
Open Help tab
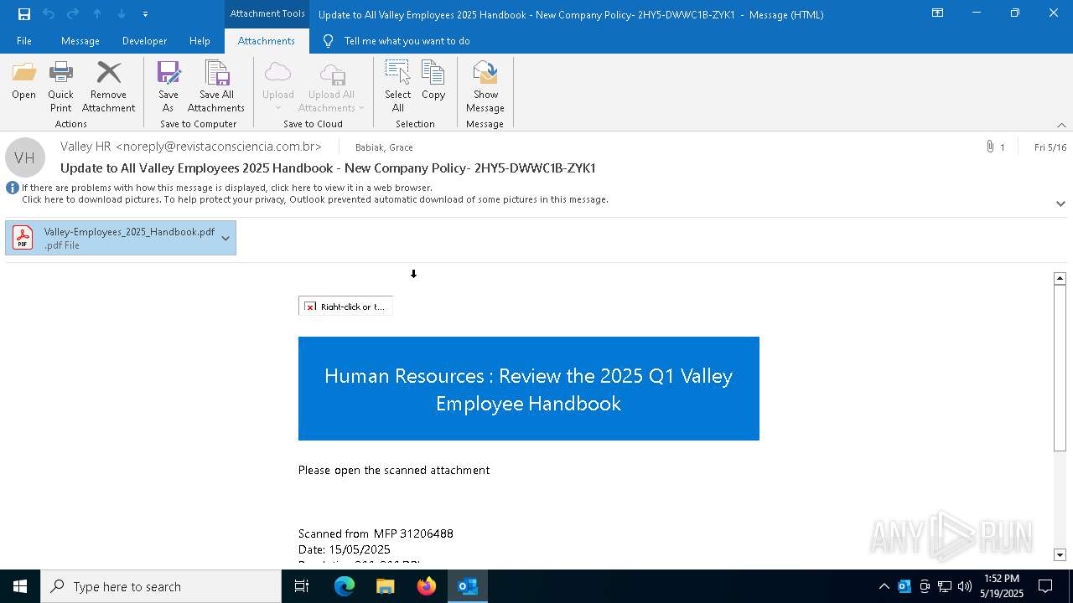click(200, 41)
